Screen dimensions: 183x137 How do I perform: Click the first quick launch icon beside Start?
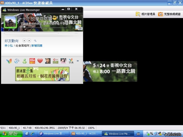pos(27,134)
